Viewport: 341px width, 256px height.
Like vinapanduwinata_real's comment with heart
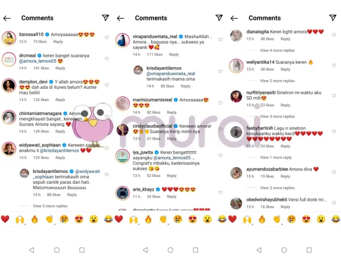221,40
